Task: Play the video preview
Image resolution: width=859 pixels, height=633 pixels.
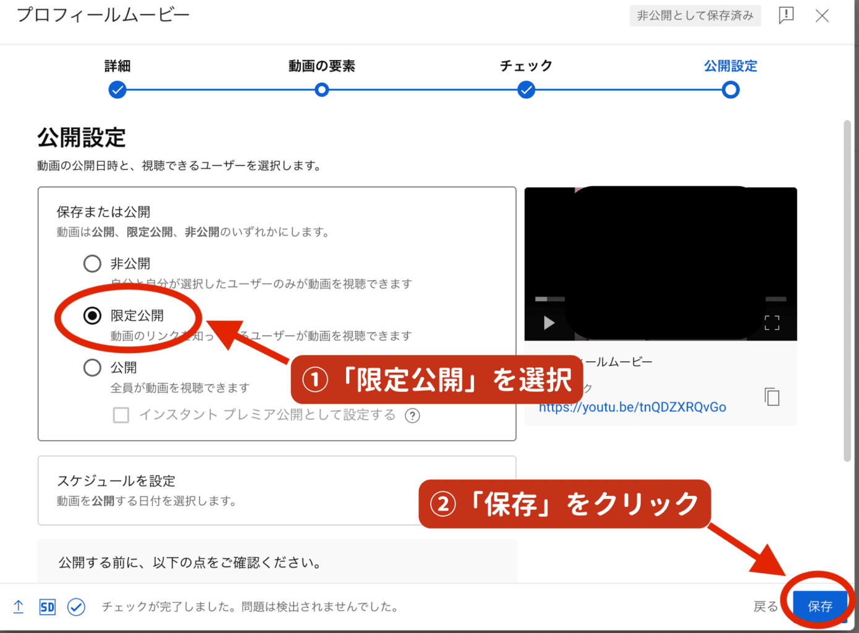Action: click(549, 323)
